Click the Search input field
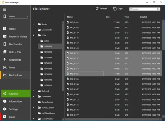This screenshot has width=165, height=121. tap(145, 9)
